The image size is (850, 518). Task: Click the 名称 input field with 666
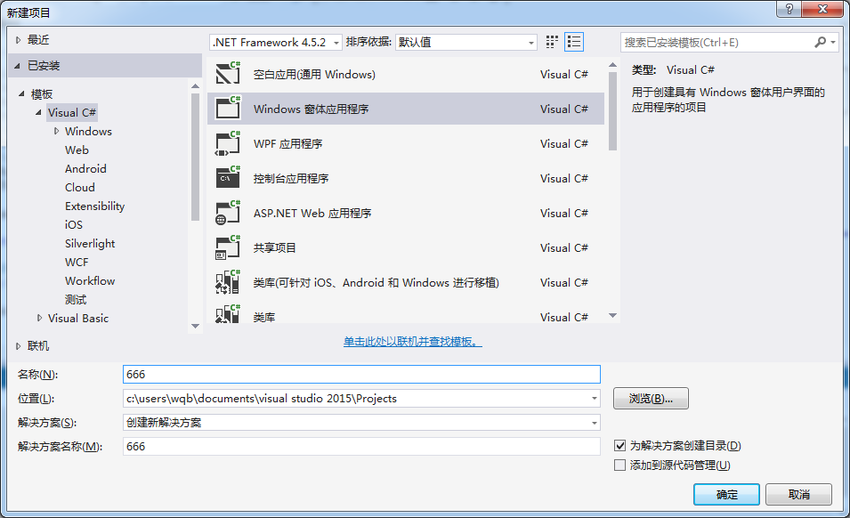point(361,375)
